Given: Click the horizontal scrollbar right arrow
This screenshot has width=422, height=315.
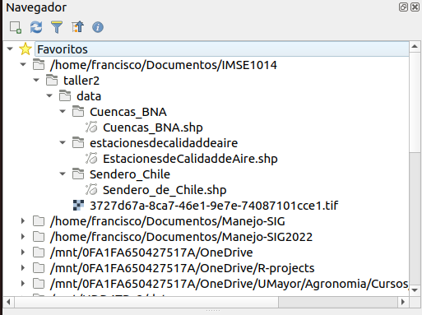Looking at the screenshot, I should pyautogui.click(x=403, y=302).
